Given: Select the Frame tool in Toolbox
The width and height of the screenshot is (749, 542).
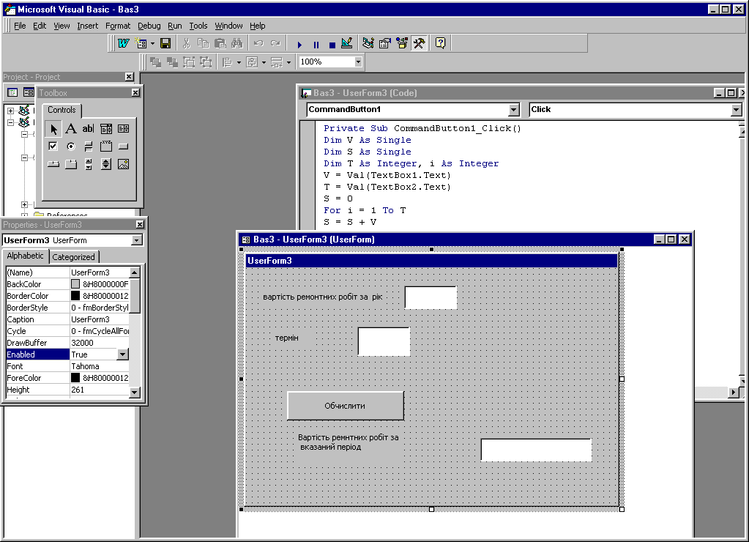Looking at the screenshot, I should tap(106, 146).
